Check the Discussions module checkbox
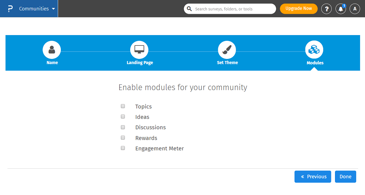 123,127
